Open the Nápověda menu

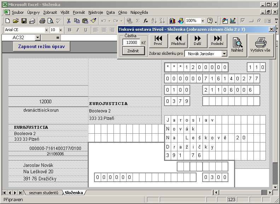[139, 12]
